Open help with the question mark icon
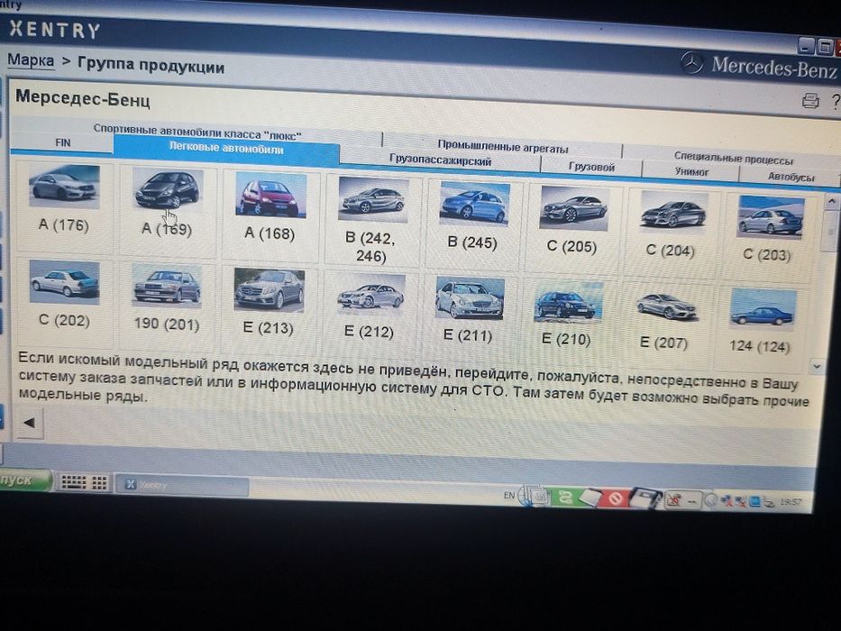 [835, 101]
